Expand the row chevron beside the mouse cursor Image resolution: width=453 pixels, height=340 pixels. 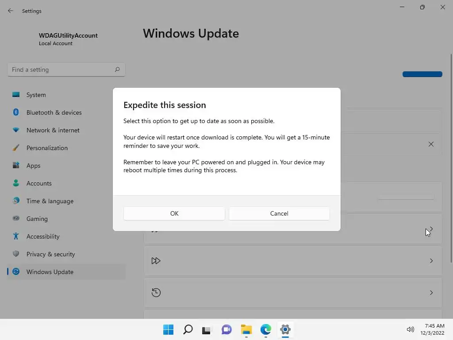(x=431, y=229)
